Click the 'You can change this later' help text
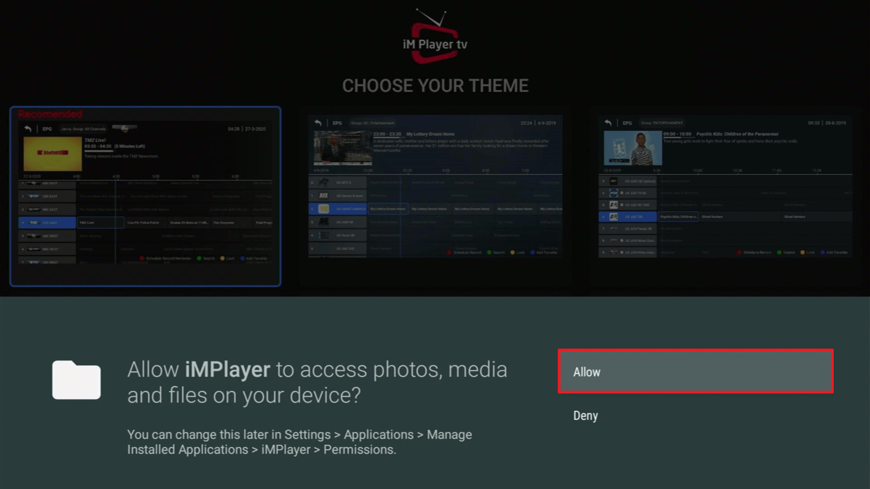870x489 pixels. coord(300,442)
